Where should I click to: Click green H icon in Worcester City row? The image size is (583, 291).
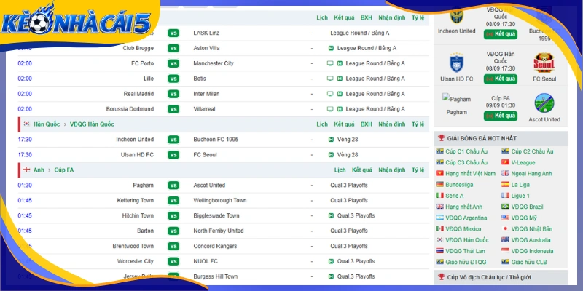pos(331,261)
